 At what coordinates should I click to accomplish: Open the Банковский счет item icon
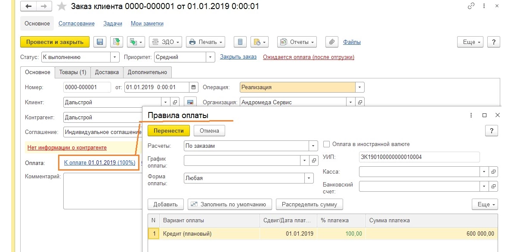pyautogui.click(x=494, y=186)
